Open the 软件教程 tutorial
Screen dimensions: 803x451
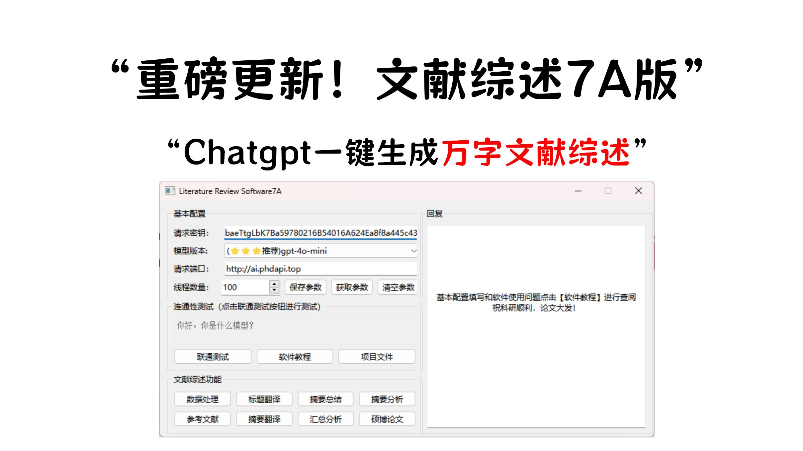[x=295, y=357]
